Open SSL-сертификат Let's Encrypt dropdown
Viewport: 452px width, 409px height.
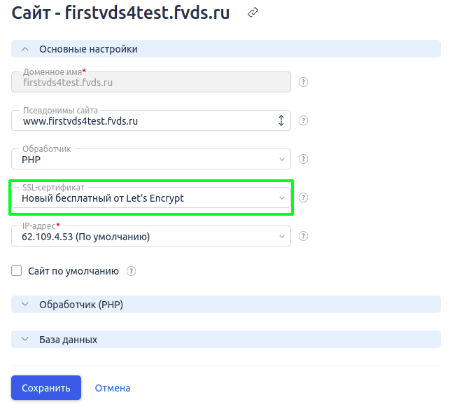click(150, 197)
